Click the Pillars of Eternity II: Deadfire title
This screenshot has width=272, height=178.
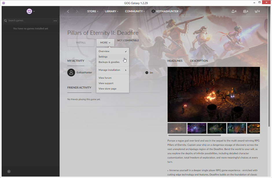point(103,33)
